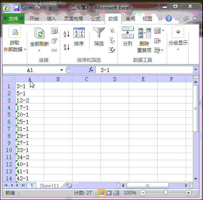The height and width of the screenshot is (200, 203).
Task: Switch to the Insert tab
Action: click(x=52, y=19)
